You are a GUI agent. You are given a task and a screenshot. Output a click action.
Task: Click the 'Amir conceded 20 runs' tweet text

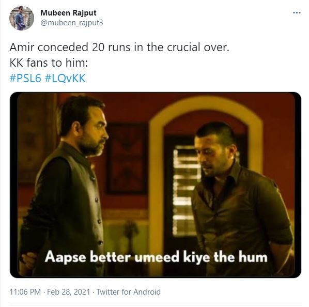tap(119, 48)
